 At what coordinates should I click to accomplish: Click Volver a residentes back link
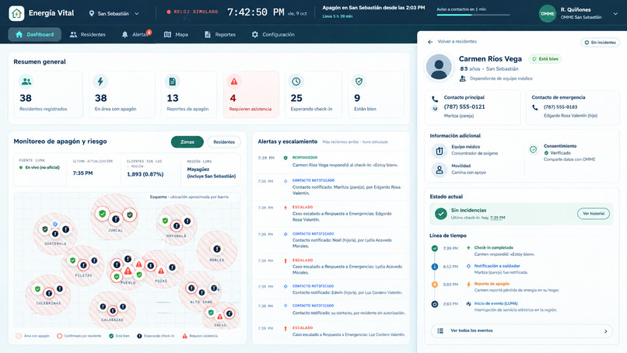pyautogui.click(x=457, y=41)
